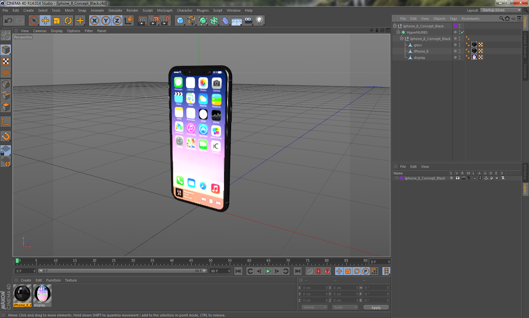Viewport: 529px width, 318px height.
Task: Collapse top Iphone_8_Concept_Black object
Action: tap(395, 26)
